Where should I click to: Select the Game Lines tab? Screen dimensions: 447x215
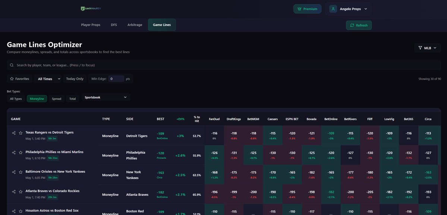(162, 25)
